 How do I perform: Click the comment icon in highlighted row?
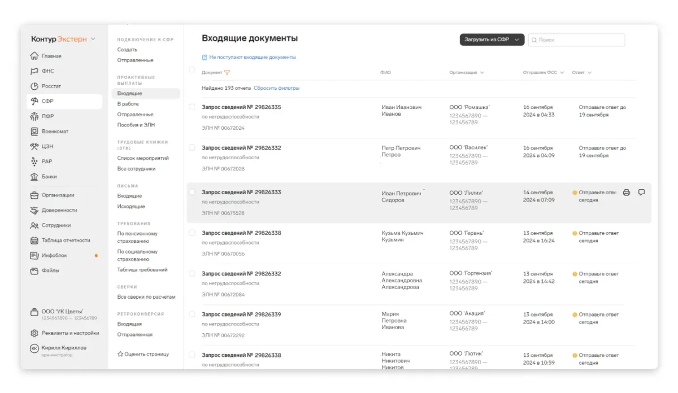pos(641,192)
